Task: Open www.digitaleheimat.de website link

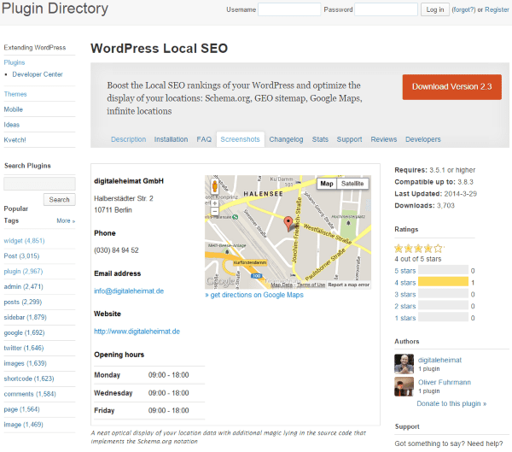Action: pos(137,332)
